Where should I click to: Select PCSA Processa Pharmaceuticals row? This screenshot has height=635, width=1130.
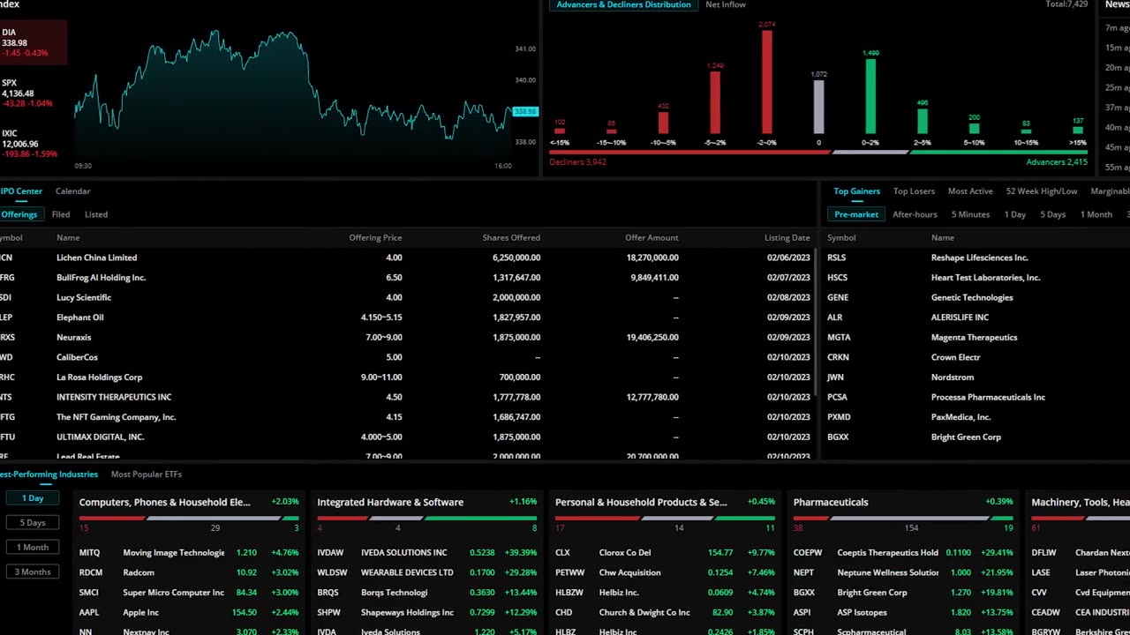[x=976, y=397]
